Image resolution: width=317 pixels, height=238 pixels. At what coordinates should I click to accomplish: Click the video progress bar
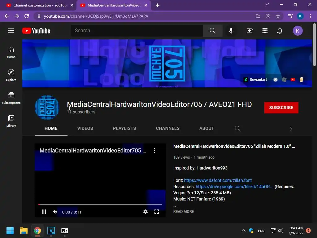100,205
